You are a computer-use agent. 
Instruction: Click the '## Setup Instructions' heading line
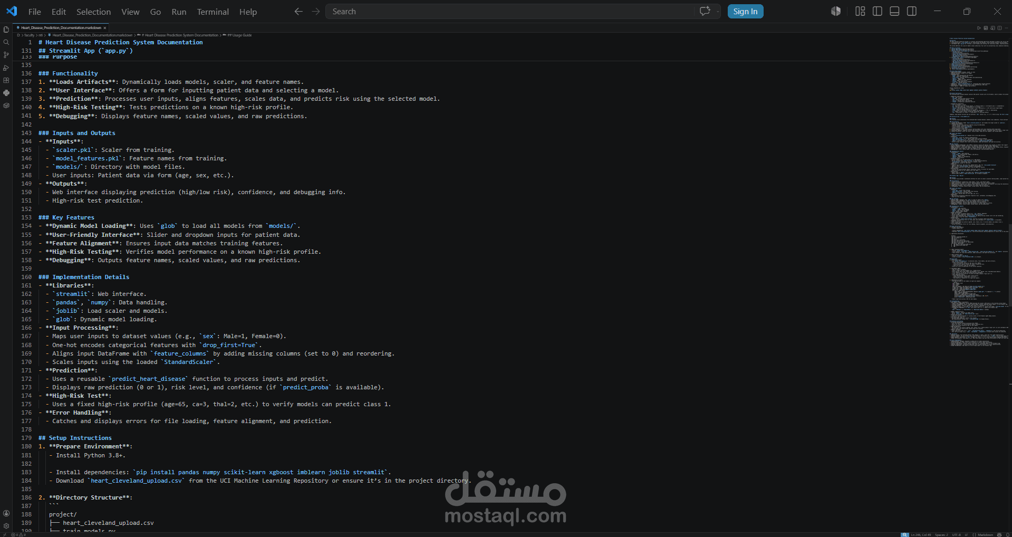point(75,438)
